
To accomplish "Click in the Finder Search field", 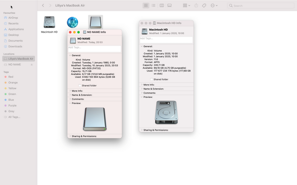I will [261, 5].
